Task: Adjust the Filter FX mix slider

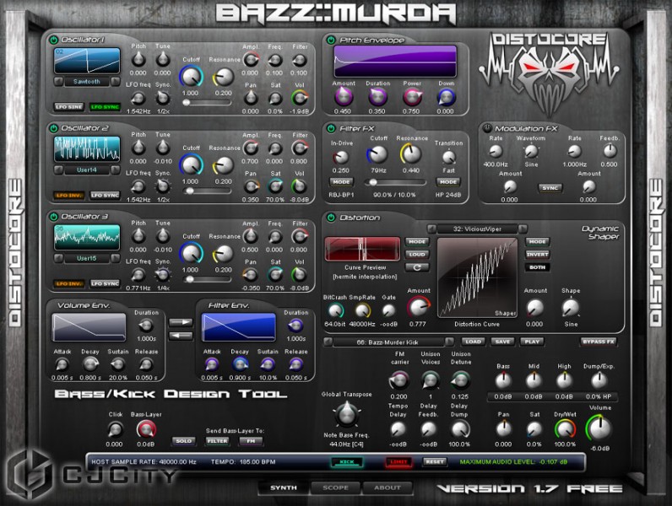Action: tap(395, 182)
